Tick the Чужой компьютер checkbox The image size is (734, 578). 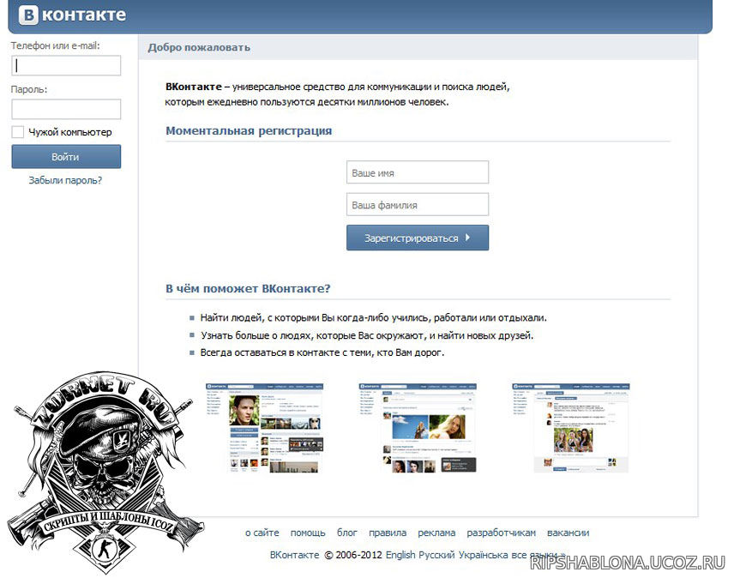click(x=18, y=132)
